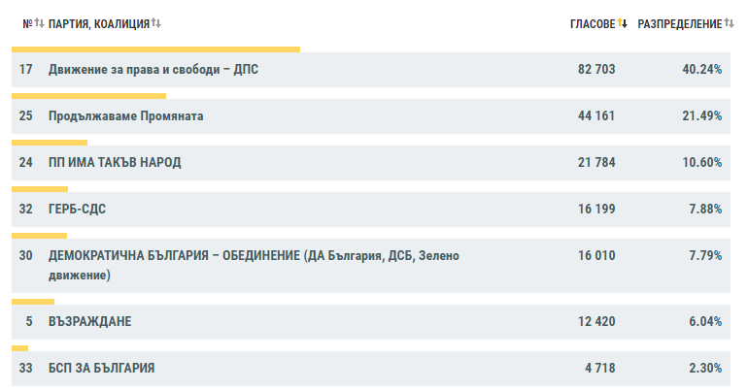Select ВЪЗРАЖДАНЕ party name
The width and height of the screenshot is (748, 390).
coord(89,321)
